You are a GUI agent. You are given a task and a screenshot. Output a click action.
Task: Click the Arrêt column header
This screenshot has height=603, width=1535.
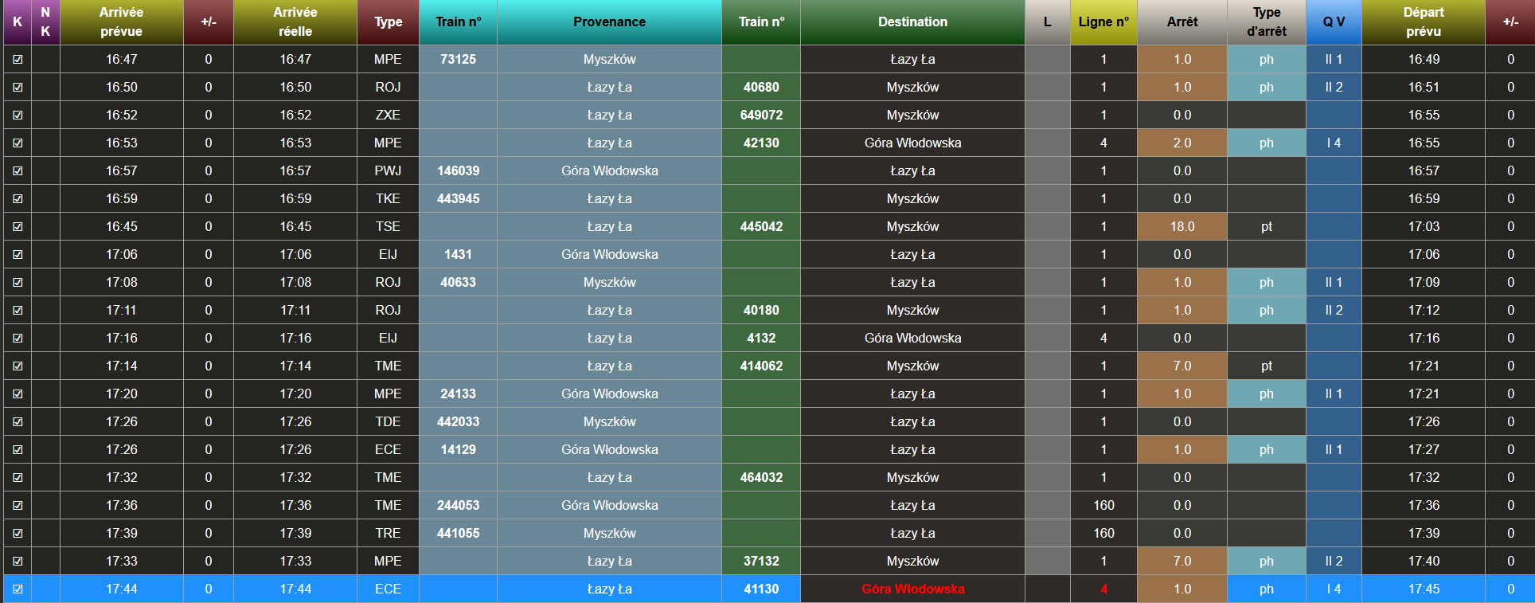pyautogui.click(x=1182, y=22)
